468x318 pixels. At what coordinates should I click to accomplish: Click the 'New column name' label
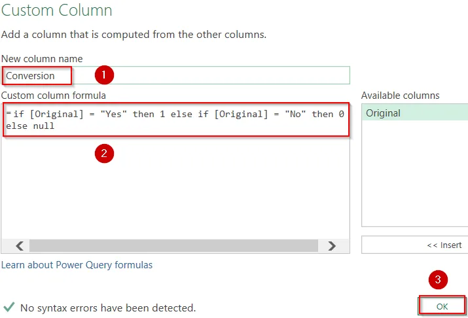coord(42,58)
